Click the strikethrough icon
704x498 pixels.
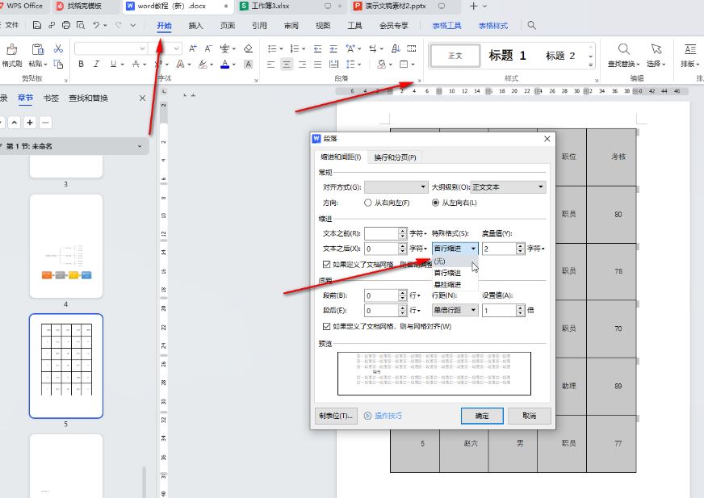(x=136, y=65)
